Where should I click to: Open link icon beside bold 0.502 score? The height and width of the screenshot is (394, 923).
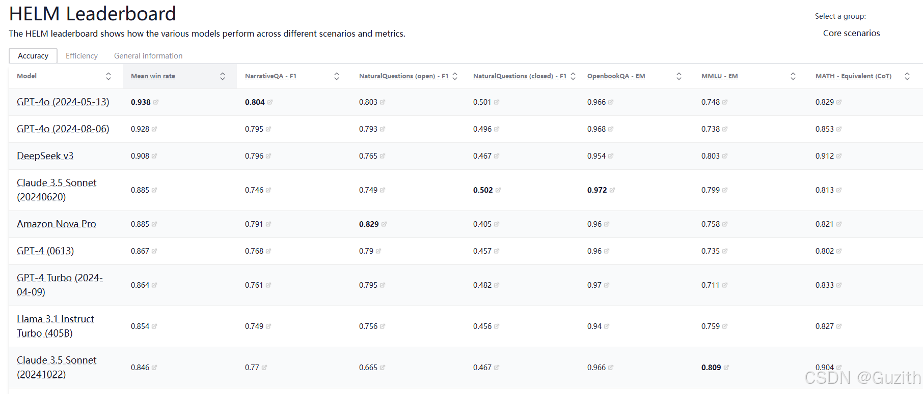tap(498, 190)
